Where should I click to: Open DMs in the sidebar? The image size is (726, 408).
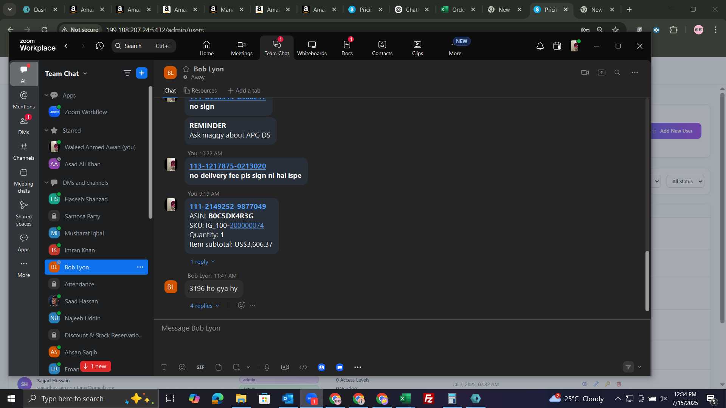click(x=23, y=126)
